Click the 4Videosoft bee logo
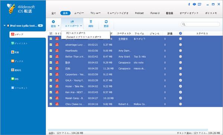The image size is (223, 135). [x=12, y=9]
